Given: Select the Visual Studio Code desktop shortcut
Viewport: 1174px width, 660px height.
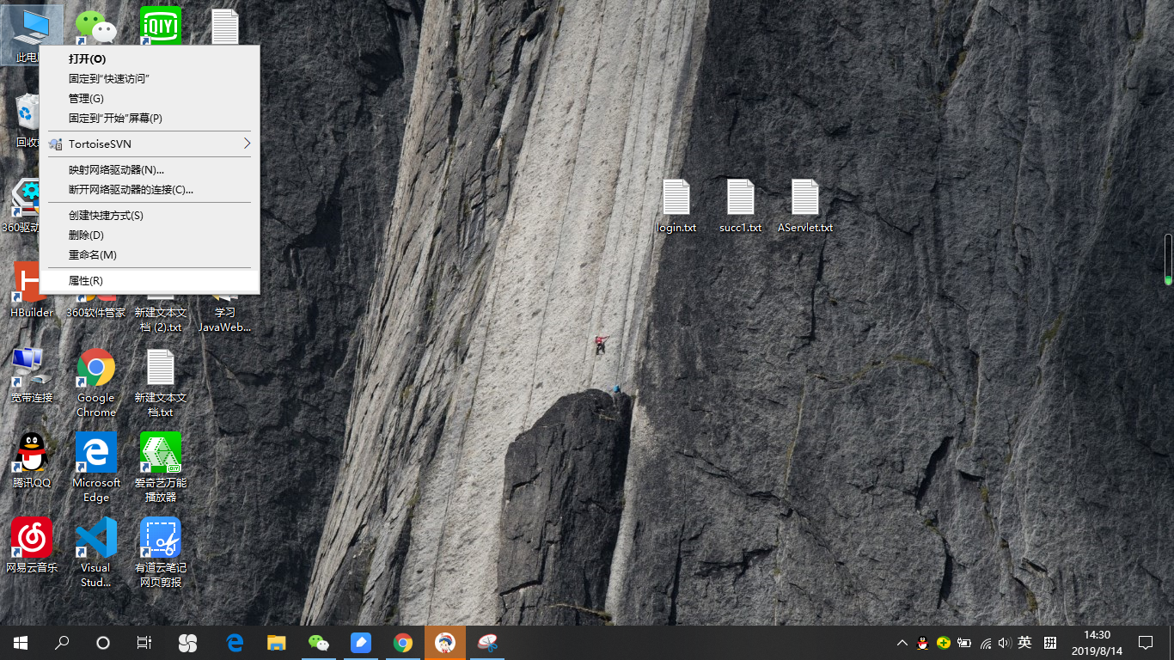Looking at the screenshot, I should [96, 552].
